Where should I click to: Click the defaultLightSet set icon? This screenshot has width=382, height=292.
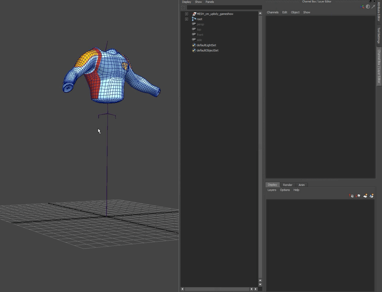point(194,45)
